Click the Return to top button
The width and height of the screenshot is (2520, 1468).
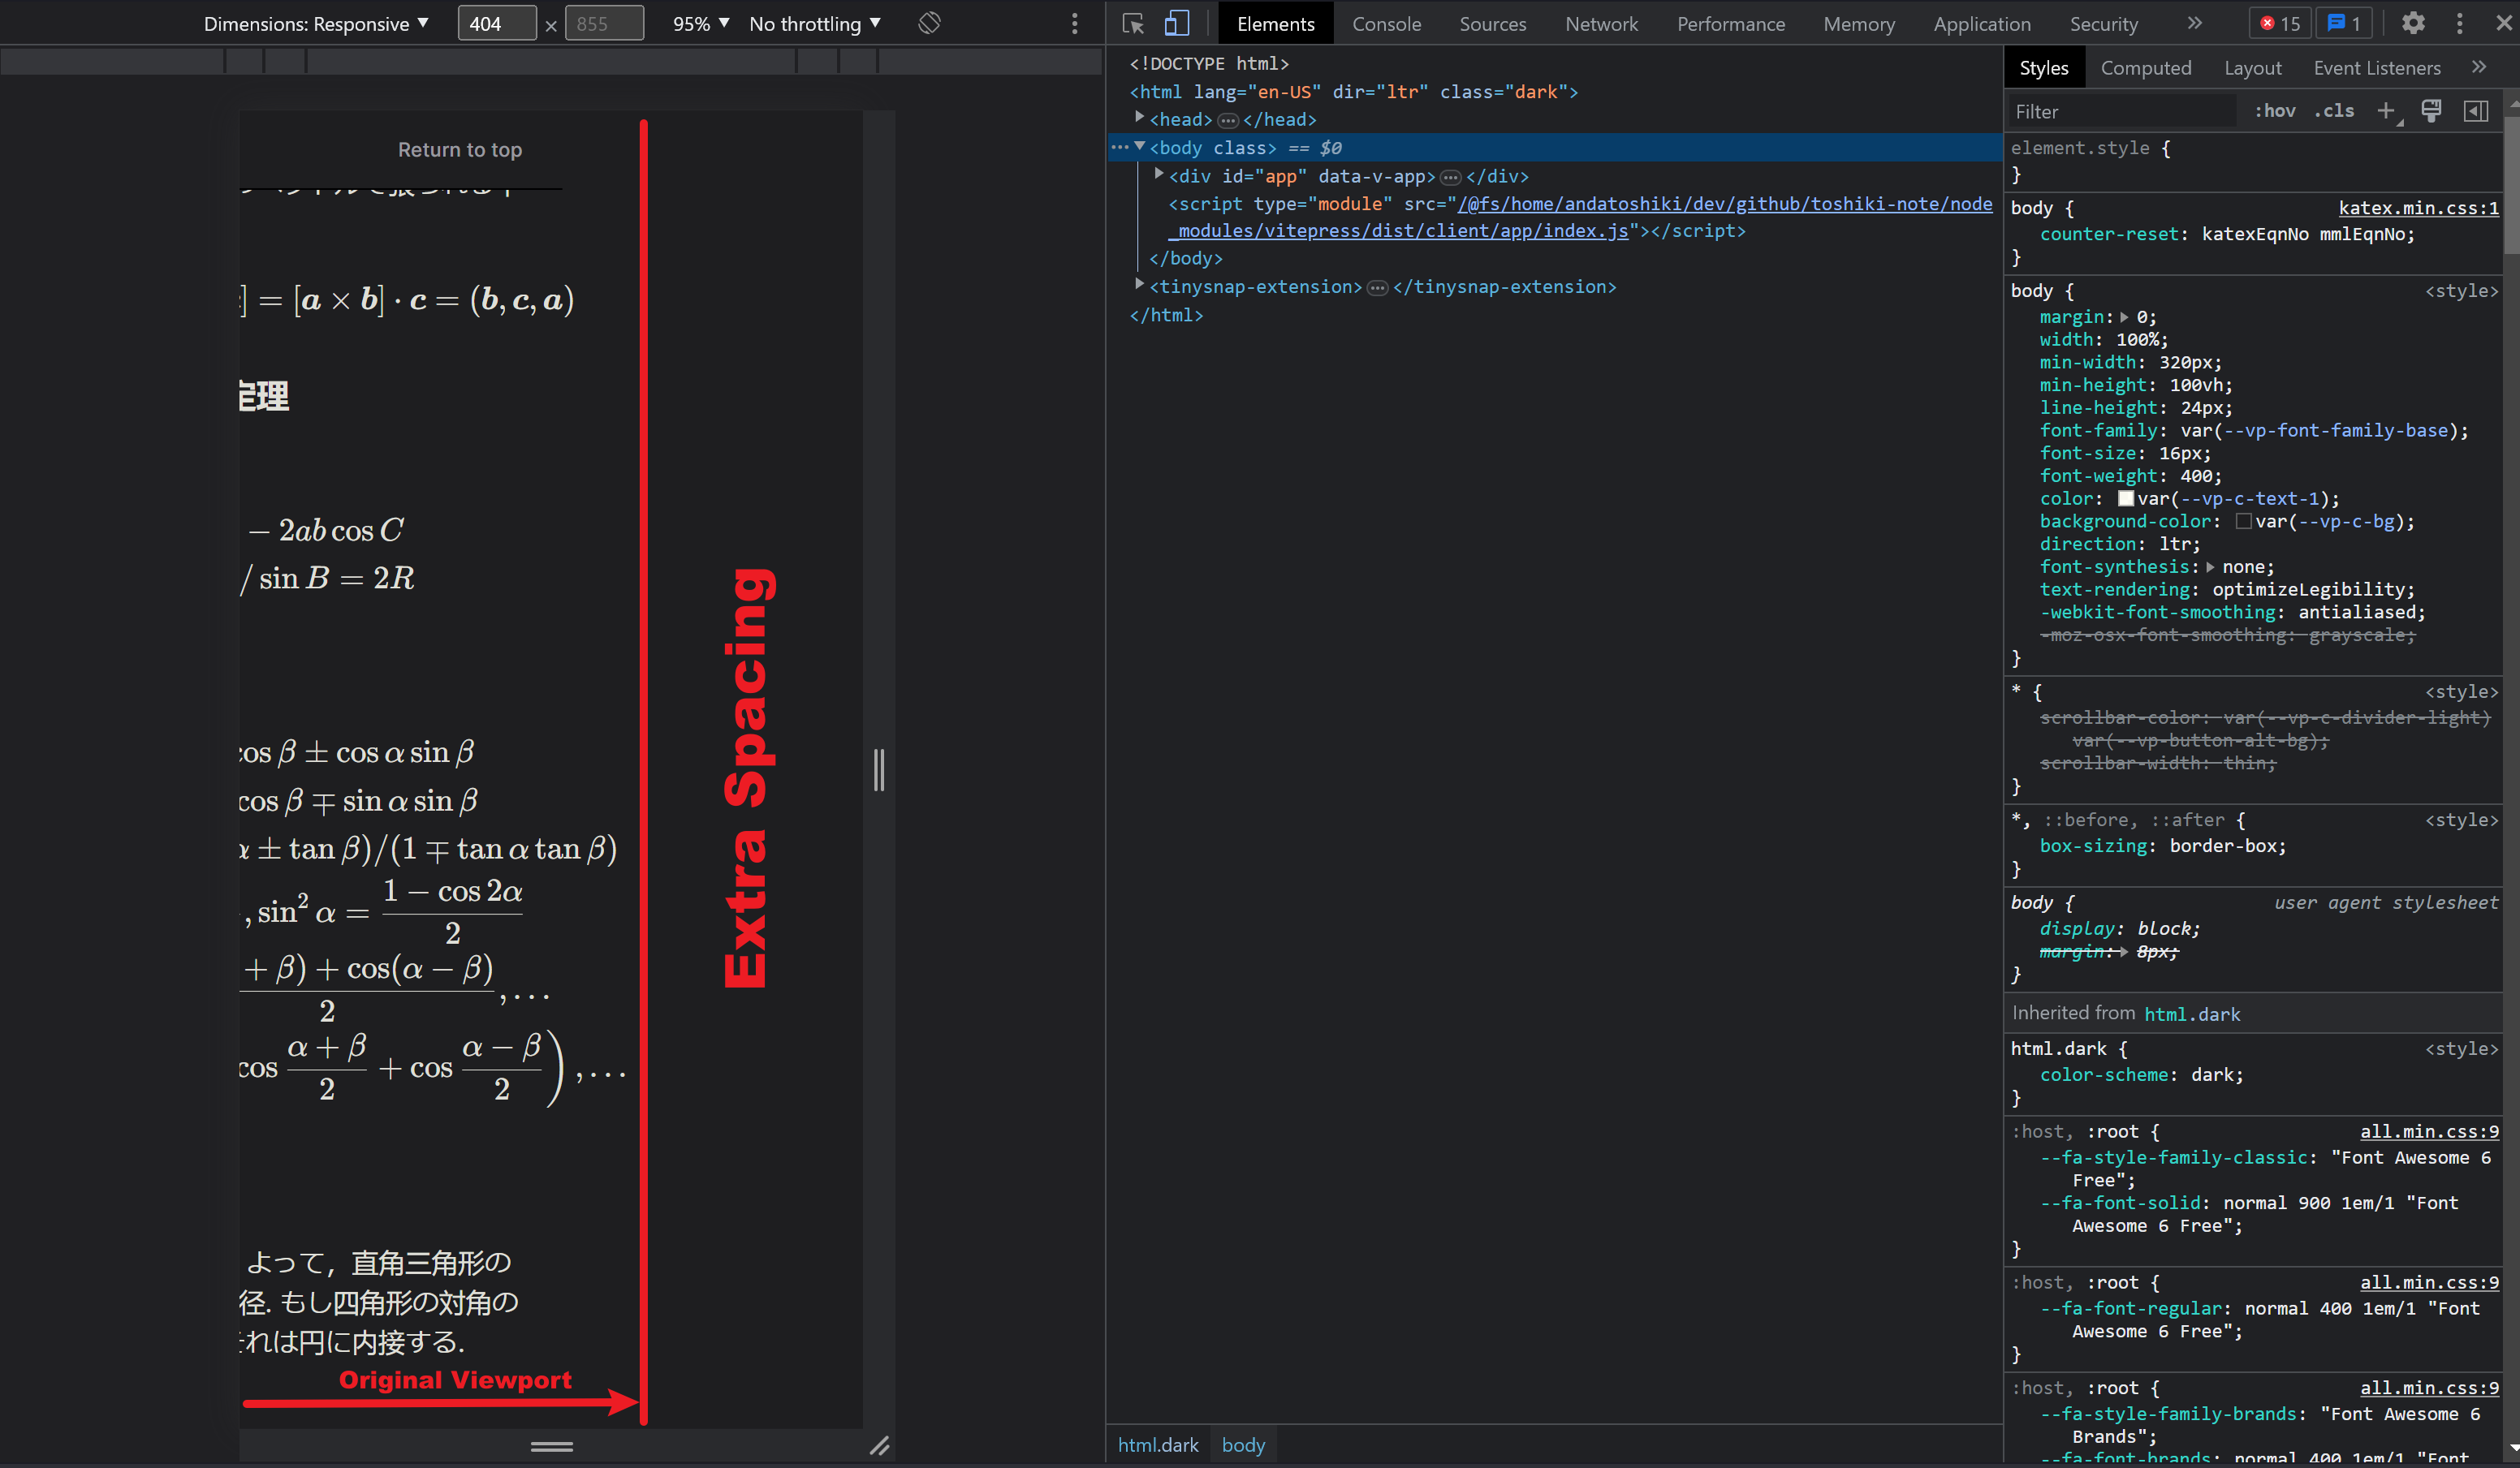[460, 149]
